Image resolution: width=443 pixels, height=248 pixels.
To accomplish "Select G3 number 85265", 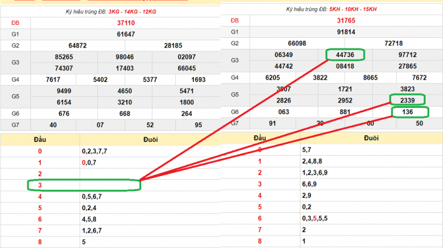I will (64, 57).
